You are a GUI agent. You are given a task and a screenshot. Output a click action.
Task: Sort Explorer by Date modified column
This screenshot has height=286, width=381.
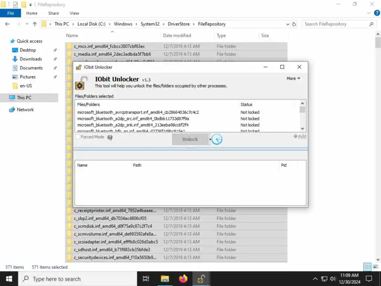(177, 35)
